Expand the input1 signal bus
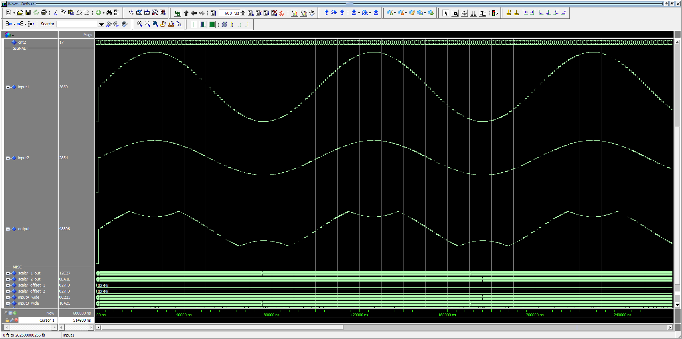Viewport: 682px width, 339px height. click(x=8, y=87)
